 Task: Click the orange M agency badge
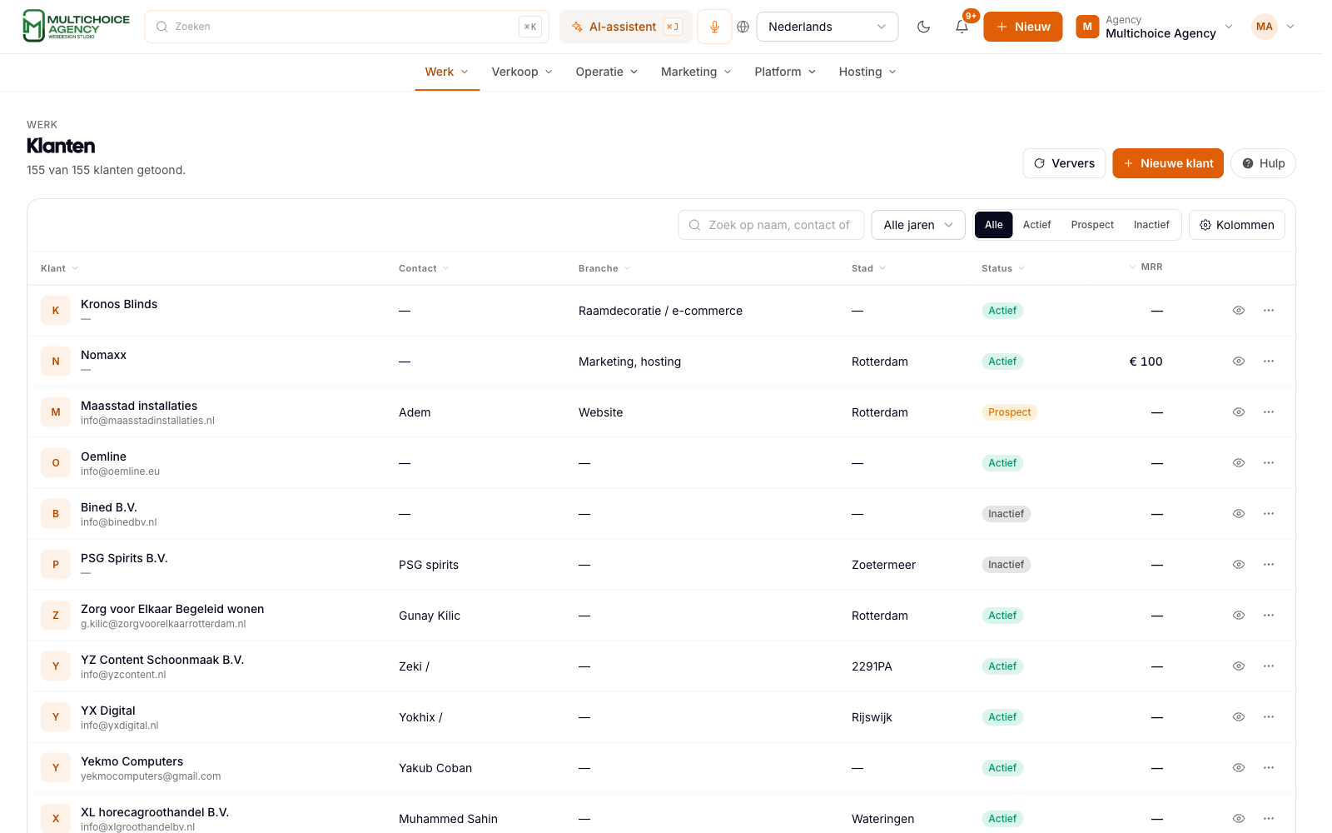[x=1087, y=27]
